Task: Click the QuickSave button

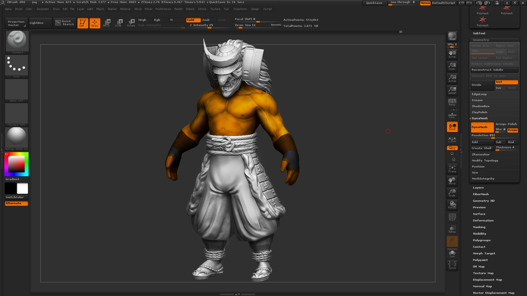Action: point(374,3)
